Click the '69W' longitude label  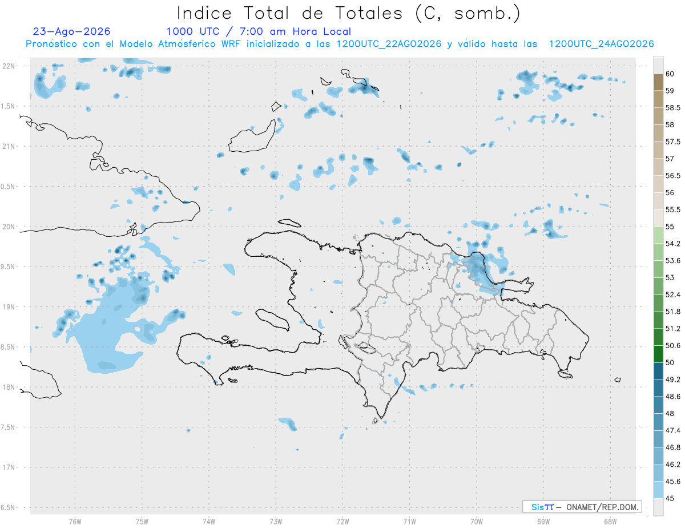(x=543, y=522)
